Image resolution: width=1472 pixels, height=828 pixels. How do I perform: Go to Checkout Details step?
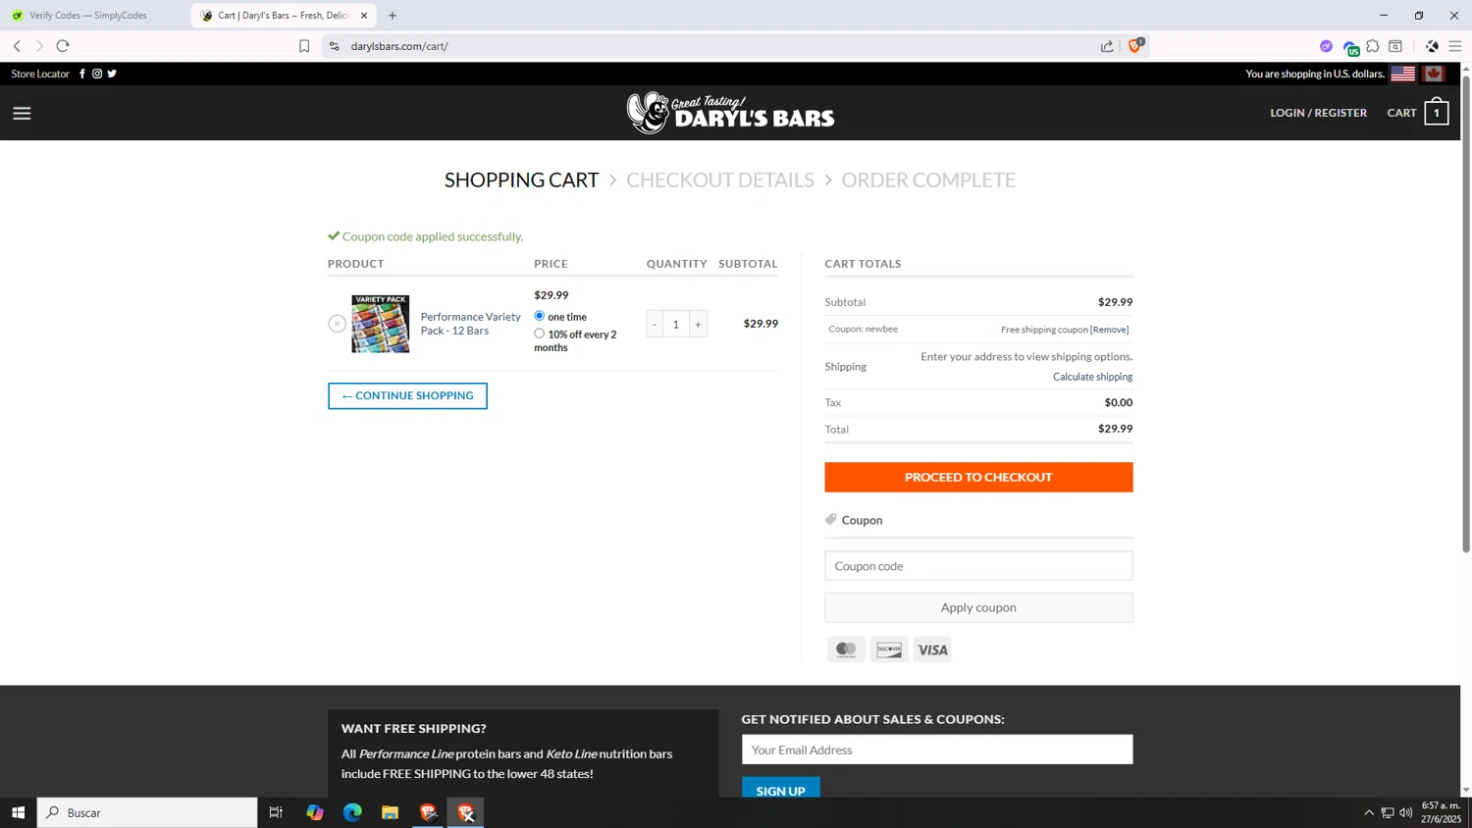719,181
